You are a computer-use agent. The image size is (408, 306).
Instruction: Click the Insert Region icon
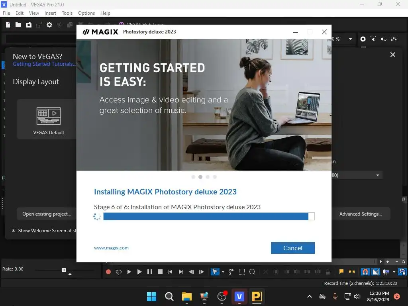click(352, 272)
